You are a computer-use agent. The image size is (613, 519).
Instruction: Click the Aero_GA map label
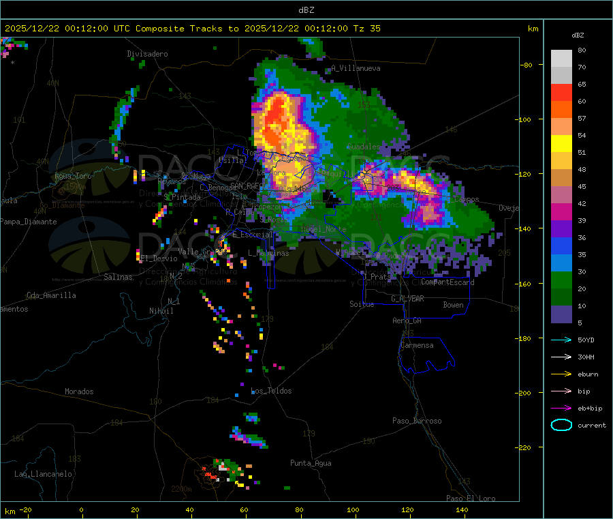407,321
